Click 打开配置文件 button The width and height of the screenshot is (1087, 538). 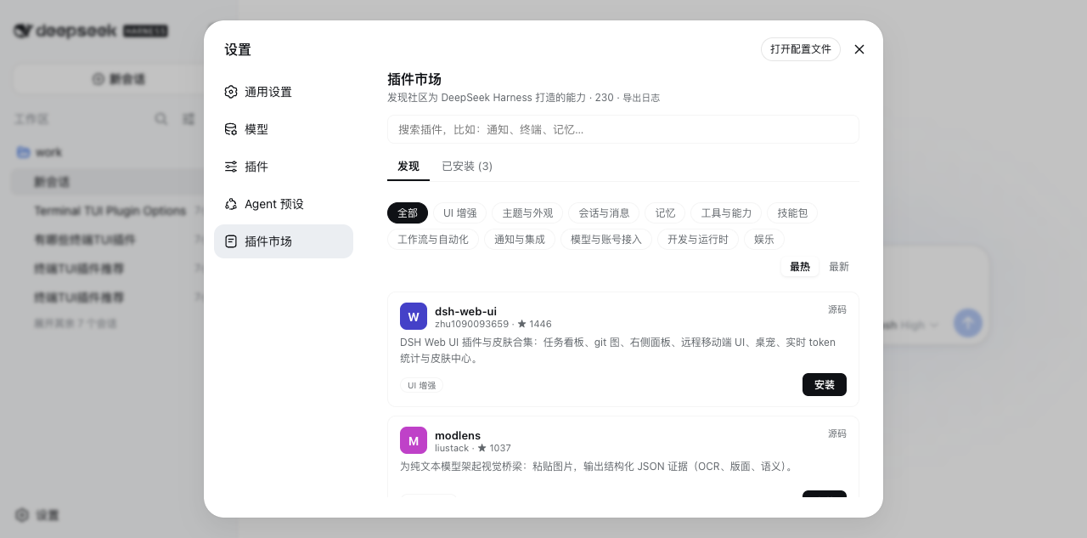(x=801, y=49)
